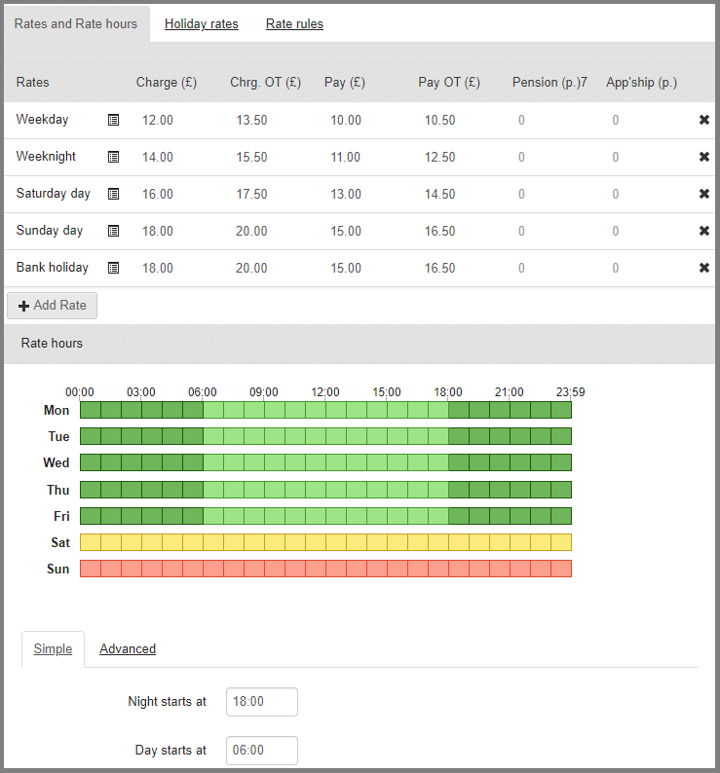Open the Rate rules tab
720x773 pixels.
pos(294,24)
